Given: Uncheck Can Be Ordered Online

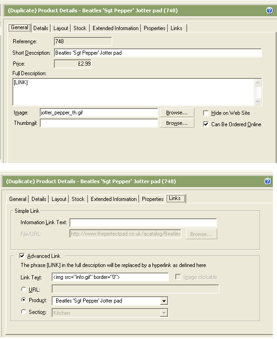Looking at the screenshot, I should click(x=206, y=124).
